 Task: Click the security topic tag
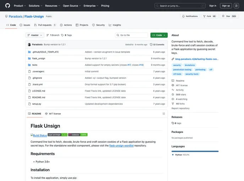tap(177, 65)
